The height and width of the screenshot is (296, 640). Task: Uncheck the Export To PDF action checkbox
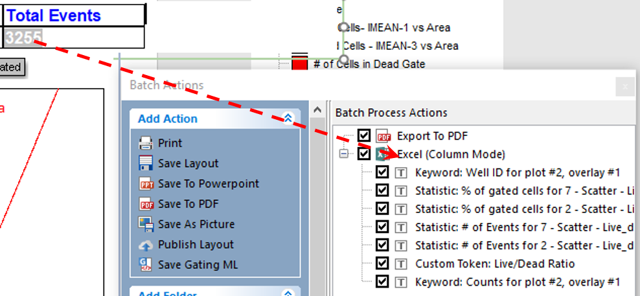(x=363, y=136)
